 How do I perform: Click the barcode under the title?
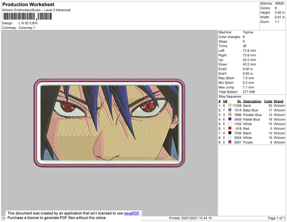click(27, 16)
